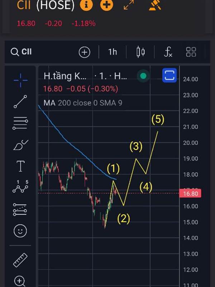Open candlestick chart type selector
The image size is (215, 287).
(x=140, y=52)
